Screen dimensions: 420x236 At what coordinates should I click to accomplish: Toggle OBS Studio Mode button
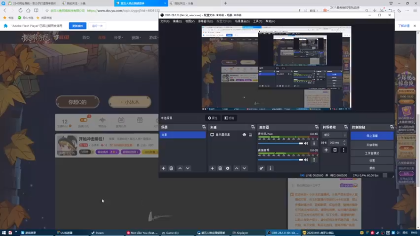[372, 153]
